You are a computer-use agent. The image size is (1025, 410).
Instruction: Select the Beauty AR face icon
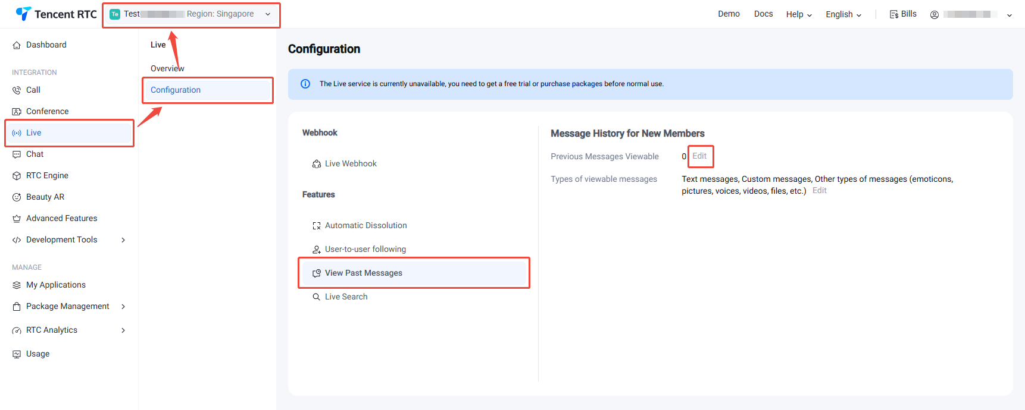pyautogui.click(x=17, y=197)
